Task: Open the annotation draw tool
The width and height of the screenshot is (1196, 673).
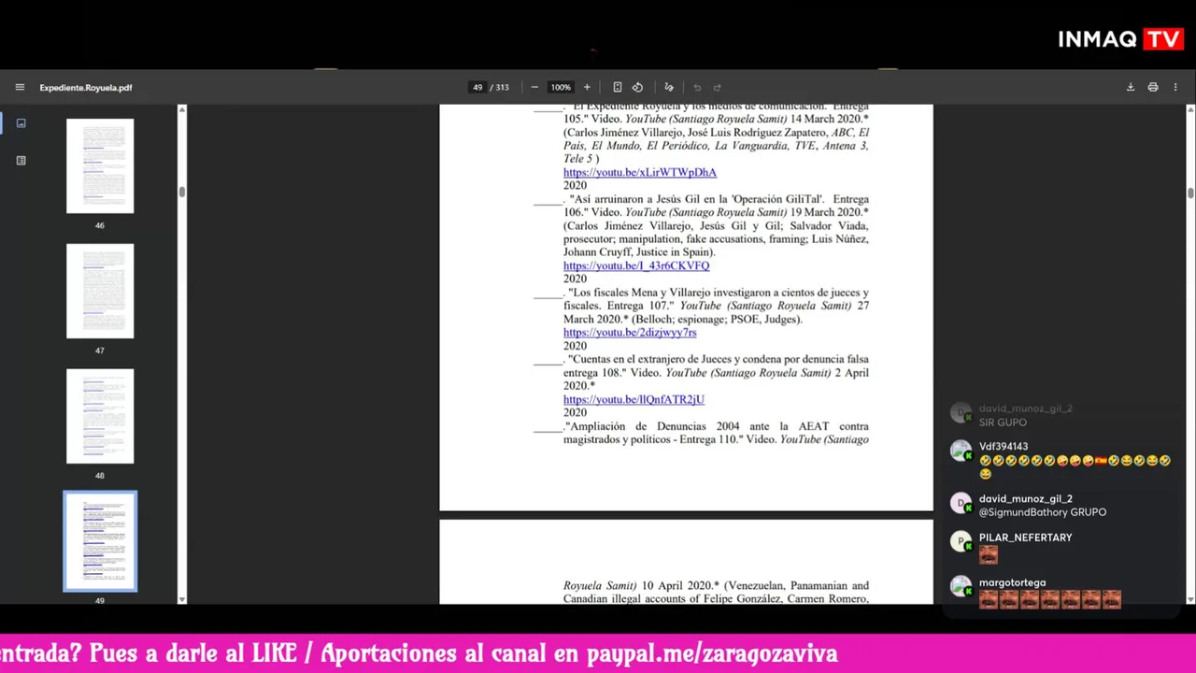Action: 668,87
